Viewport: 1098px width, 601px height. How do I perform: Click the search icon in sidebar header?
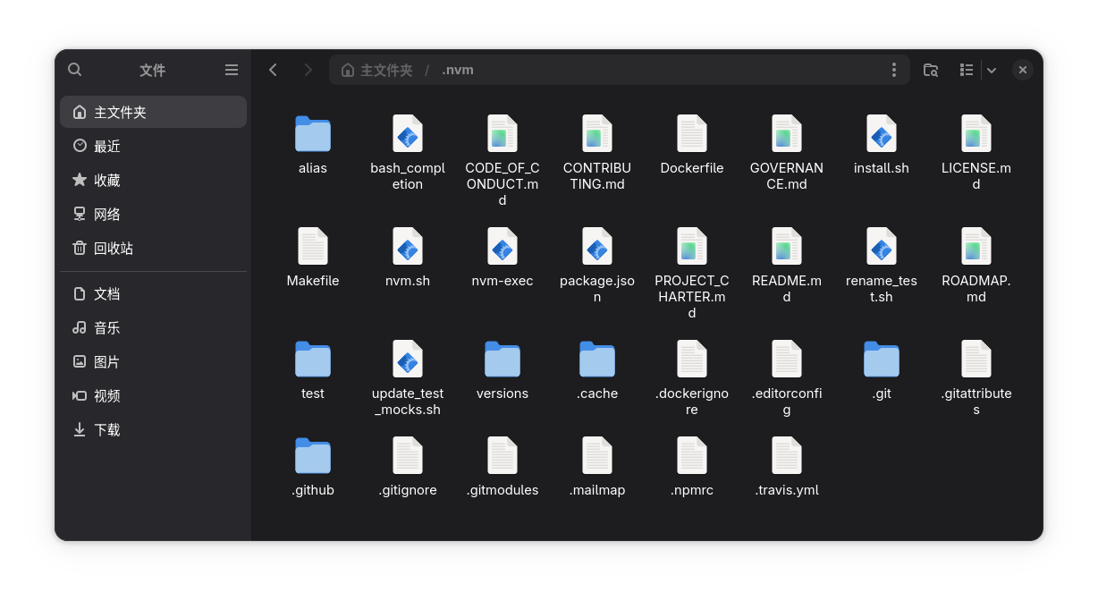coord(75,70)
